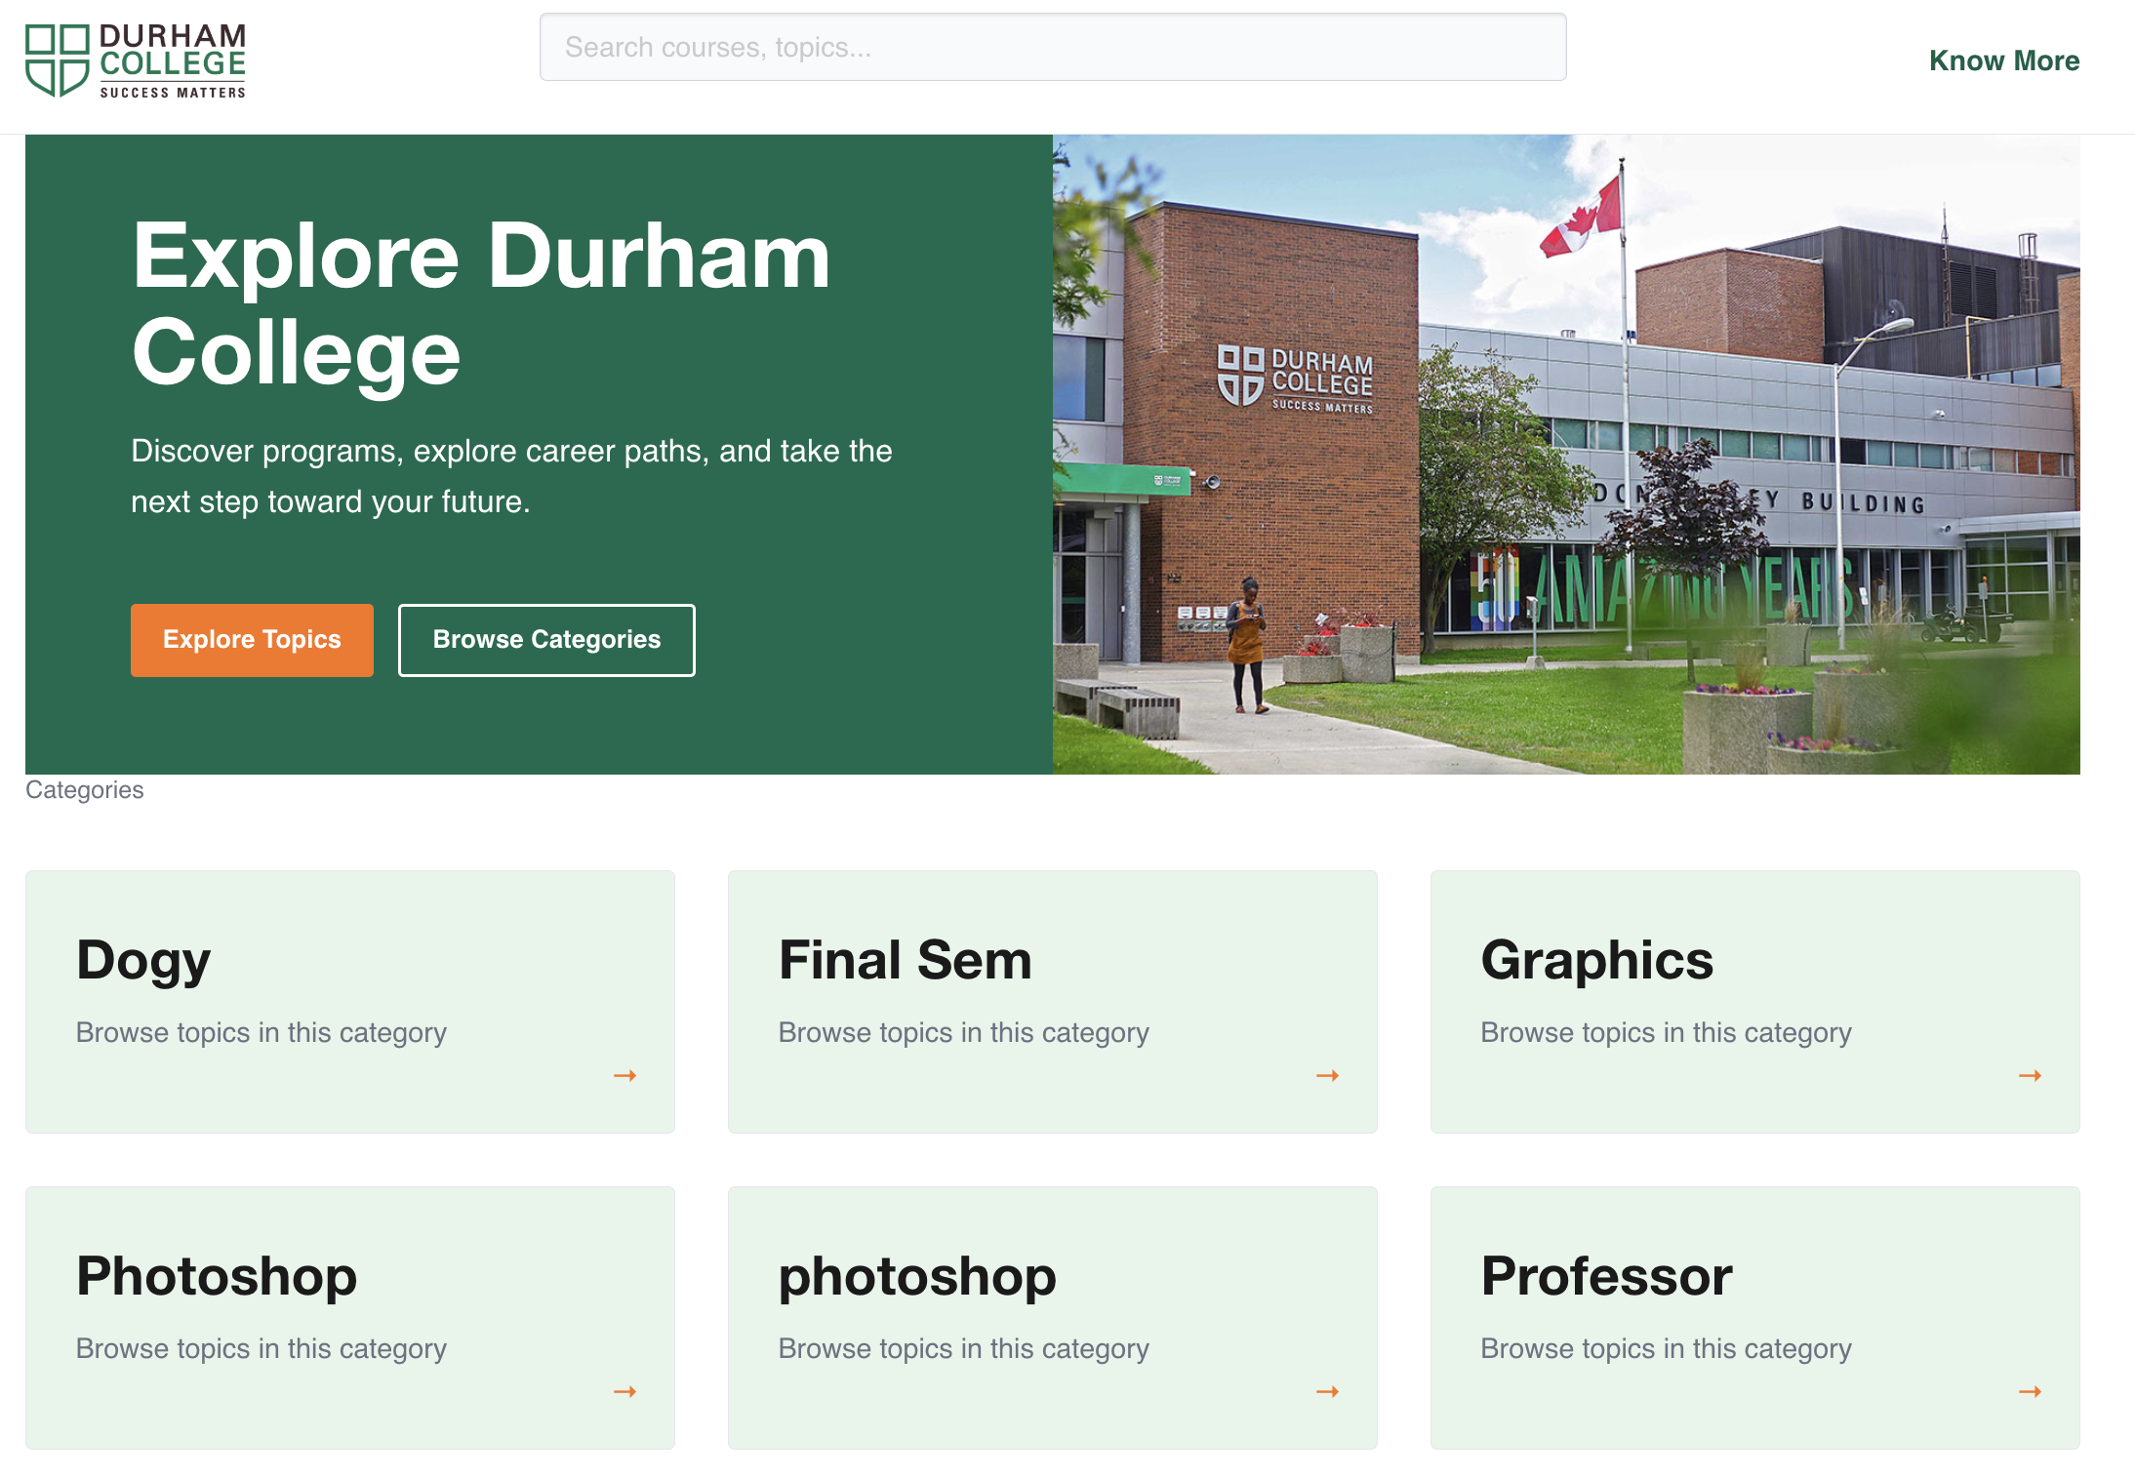Select the Professor category heading

1606,1276
